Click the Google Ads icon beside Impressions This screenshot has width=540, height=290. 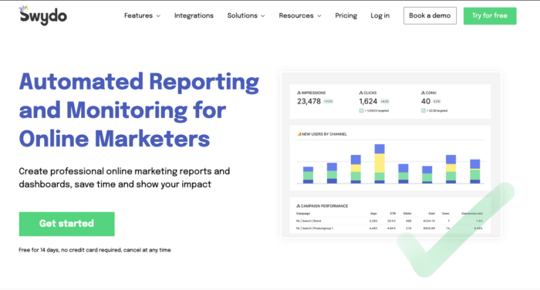(x=299, y=93)
